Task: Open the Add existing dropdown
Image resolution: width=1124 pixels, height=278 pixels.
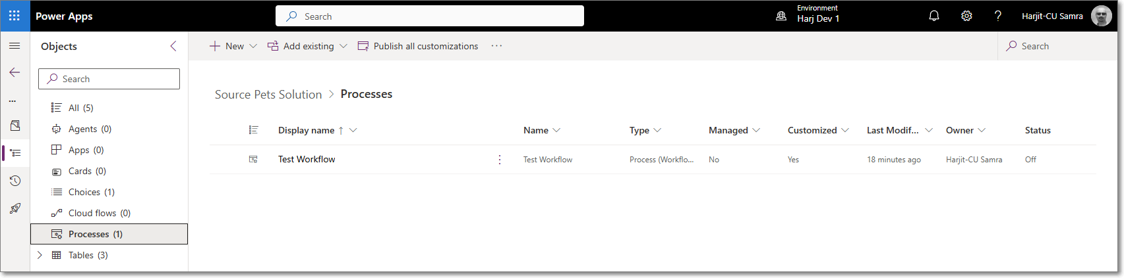Action: (x=307, y=46)
